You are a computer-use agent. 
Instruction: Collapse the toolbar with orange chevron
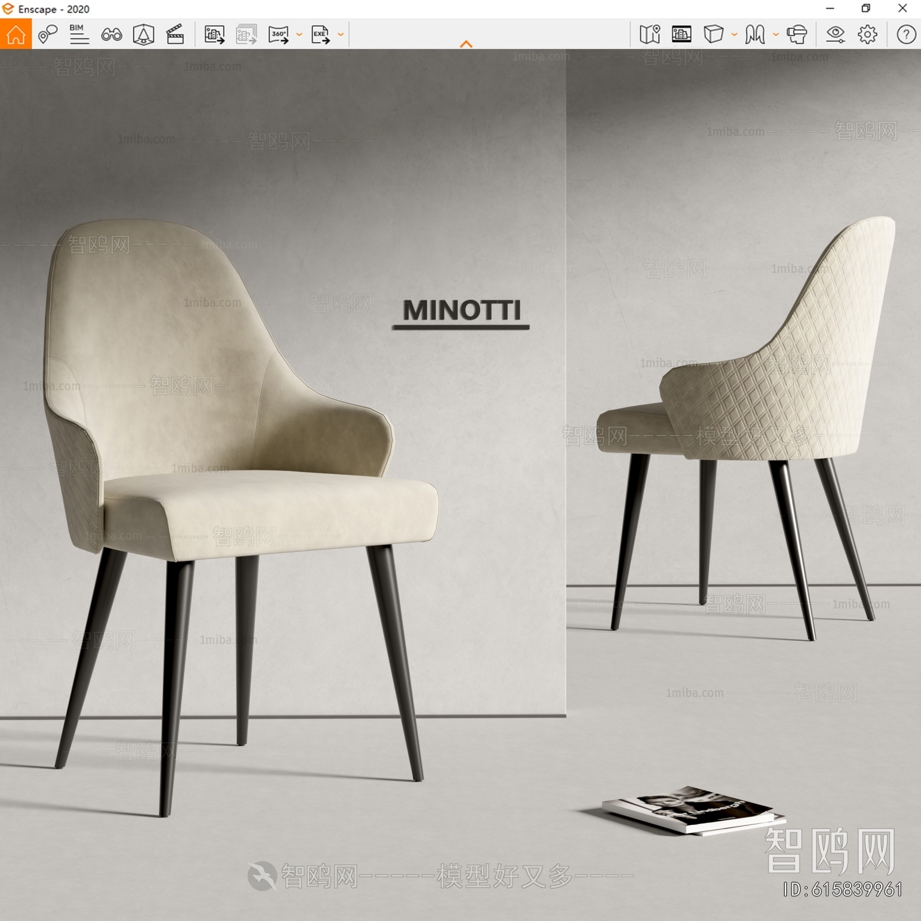click(x=466, y=44)
